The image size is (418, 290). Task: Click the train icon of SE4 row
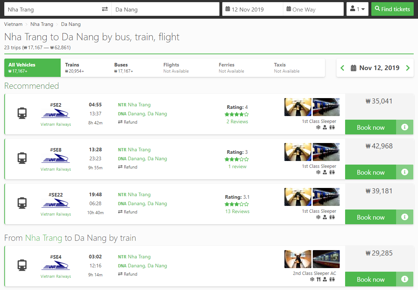click(22, 265)
